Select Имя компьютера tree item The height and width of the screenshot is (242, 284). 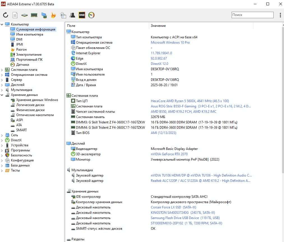click(x=29, y=34)
